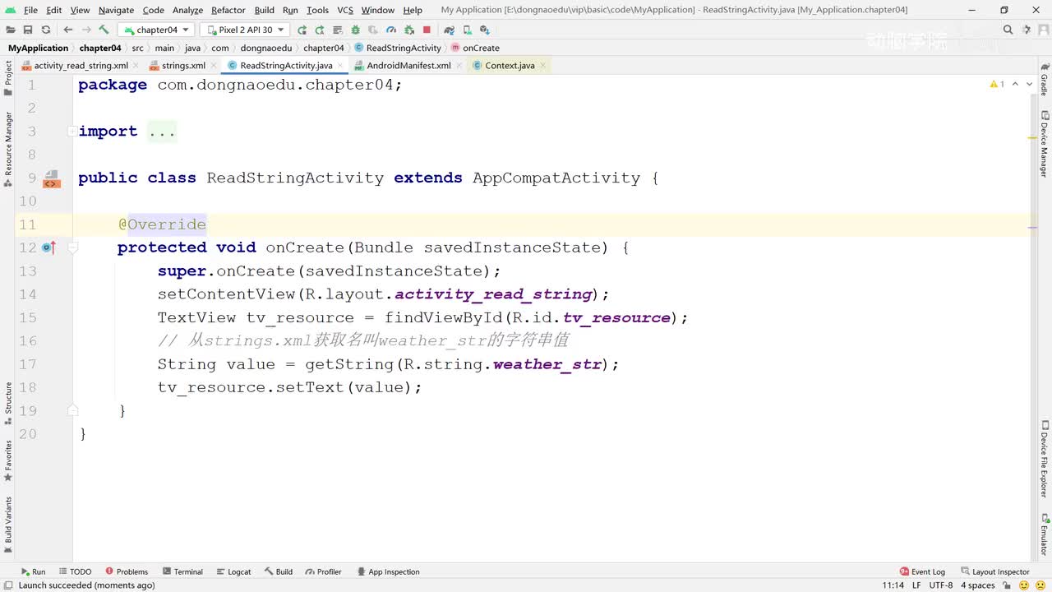Close the strings.xml tab

pos(214,66)
